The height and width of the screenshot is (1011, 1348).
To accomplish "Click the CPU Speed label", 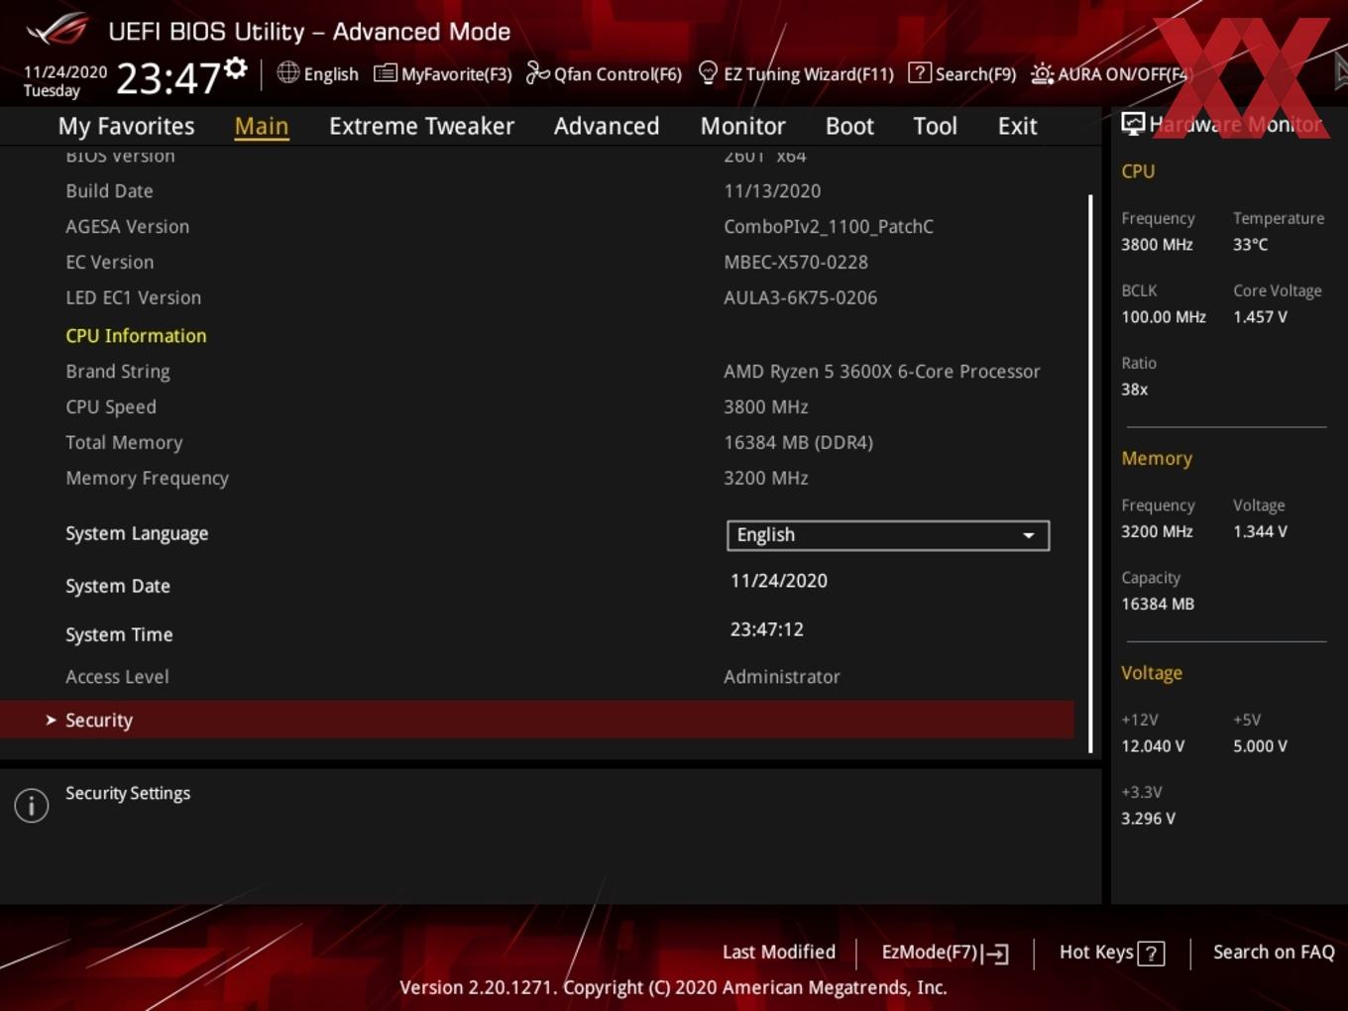I will [x=111, y=406].
